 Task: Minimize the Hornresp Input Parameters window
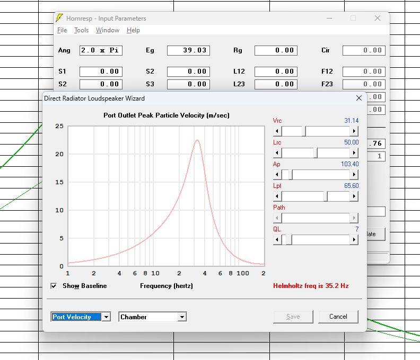329,18
